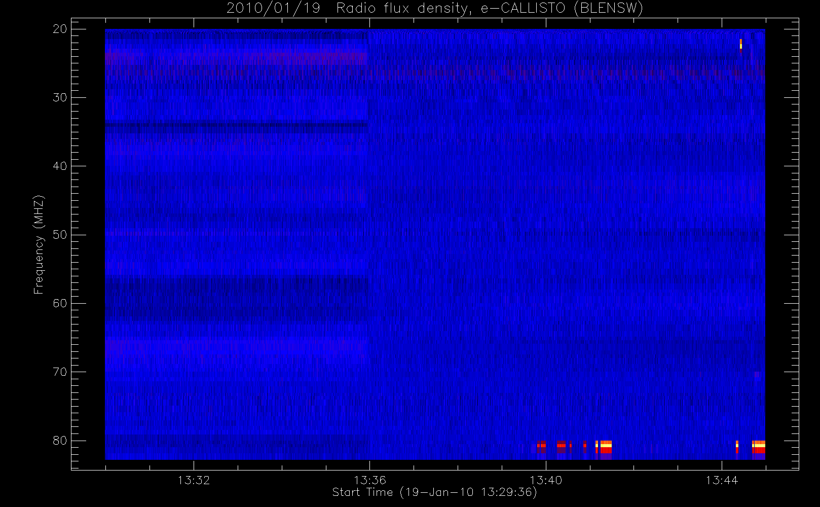Image resolution: width=820 pixels, height=507 pixels.
Task: Click the 70 frequency tick label
Action: (x=60, y=372)
